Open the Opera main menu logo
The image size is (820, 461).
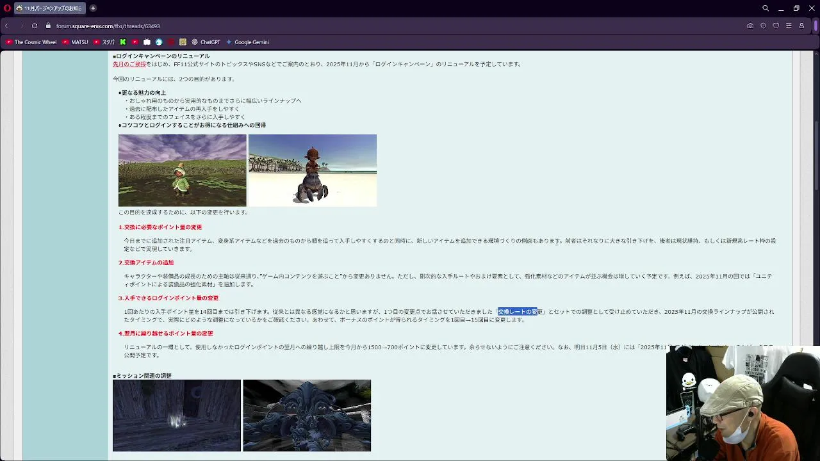7,8
